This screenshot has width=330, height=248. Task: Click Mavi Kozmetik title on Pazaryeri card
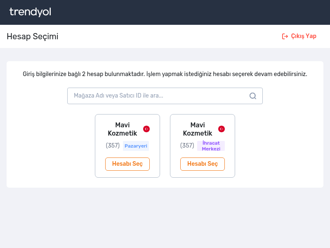(123, 129)
